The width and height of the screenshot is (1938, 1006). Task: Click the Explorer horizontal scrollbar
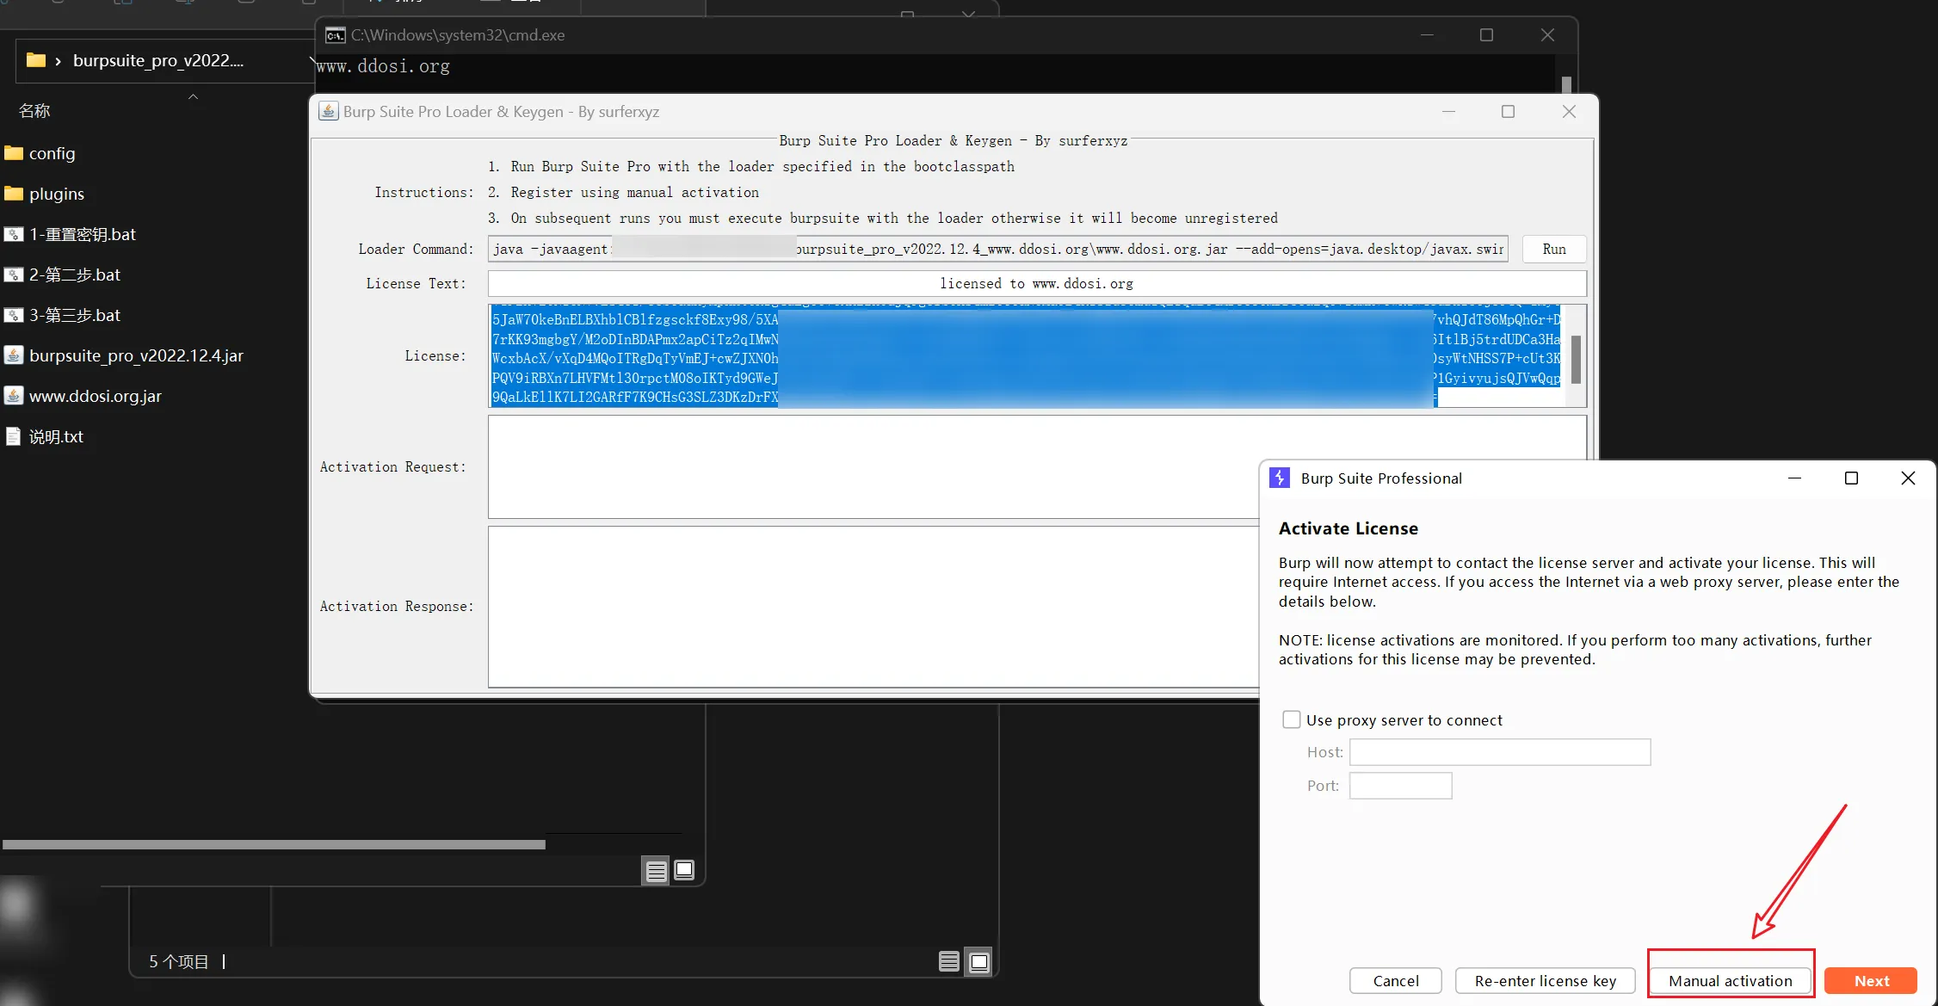274,844
